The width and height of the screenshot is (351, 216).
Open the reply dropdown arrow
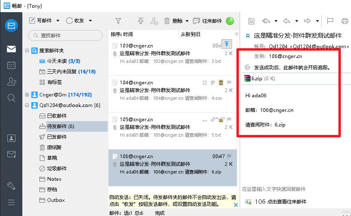[x=297, y=21]
